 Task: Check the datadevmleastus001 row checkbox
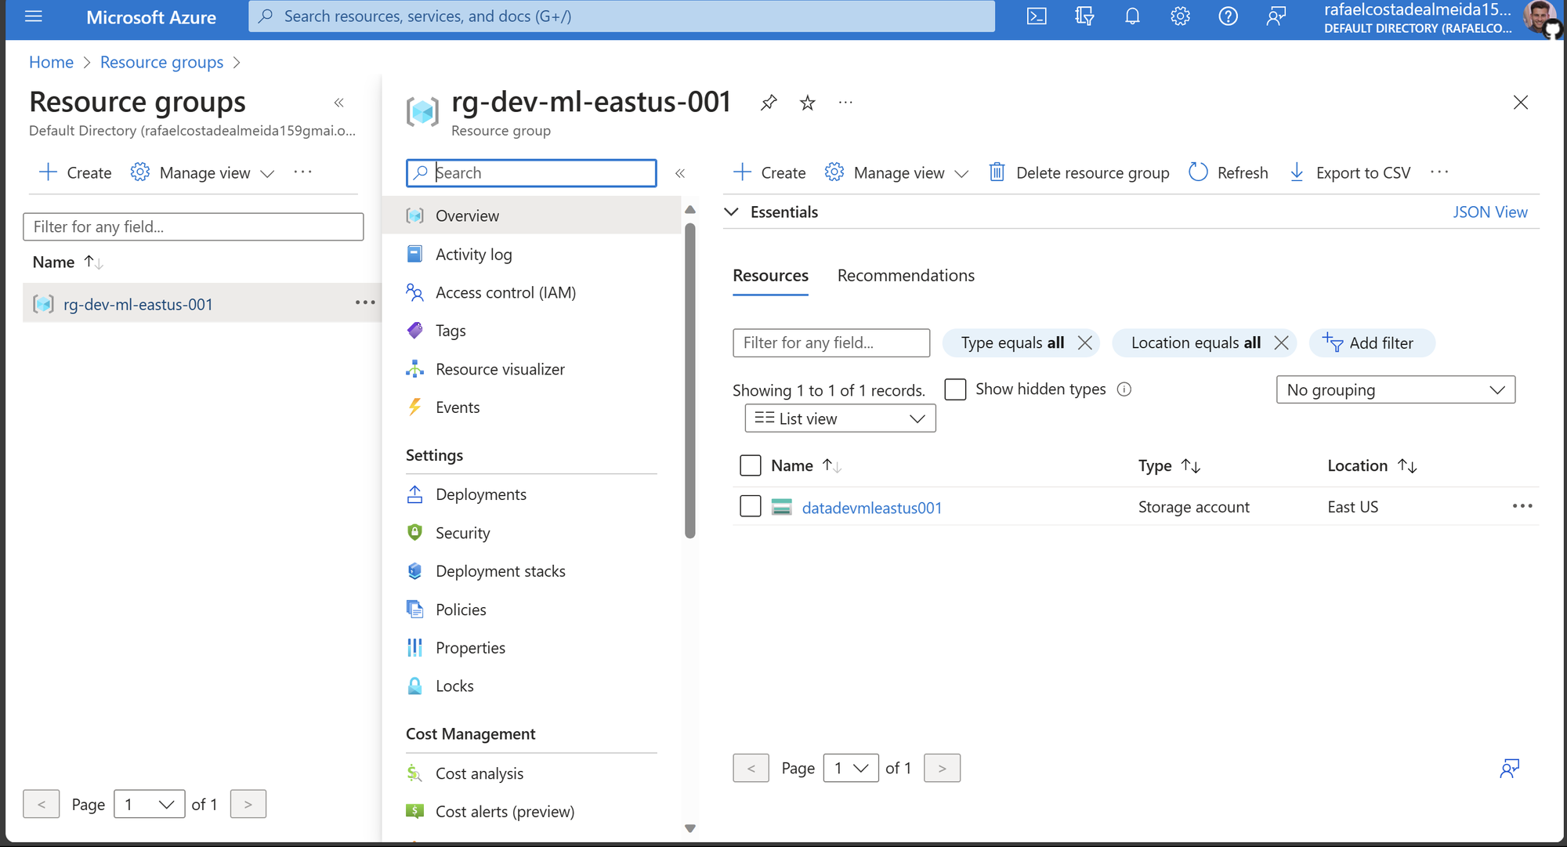750,507
